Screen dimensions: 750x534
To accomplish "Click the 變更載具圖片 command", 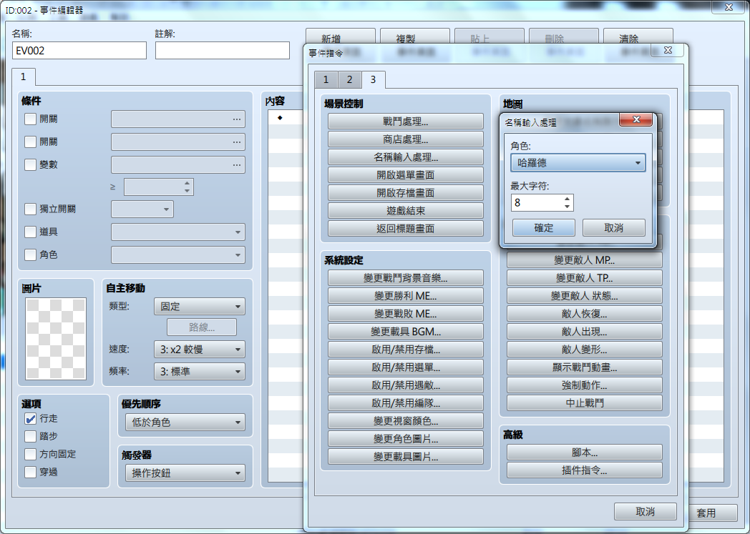I will (406, 457).
